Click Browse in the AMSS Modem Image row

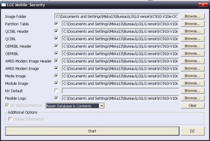[193, 68]
